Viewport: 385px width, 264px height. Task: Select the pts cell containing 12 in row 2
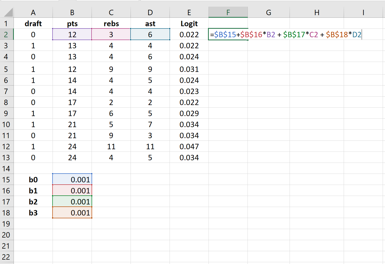[x=72, y=34]
